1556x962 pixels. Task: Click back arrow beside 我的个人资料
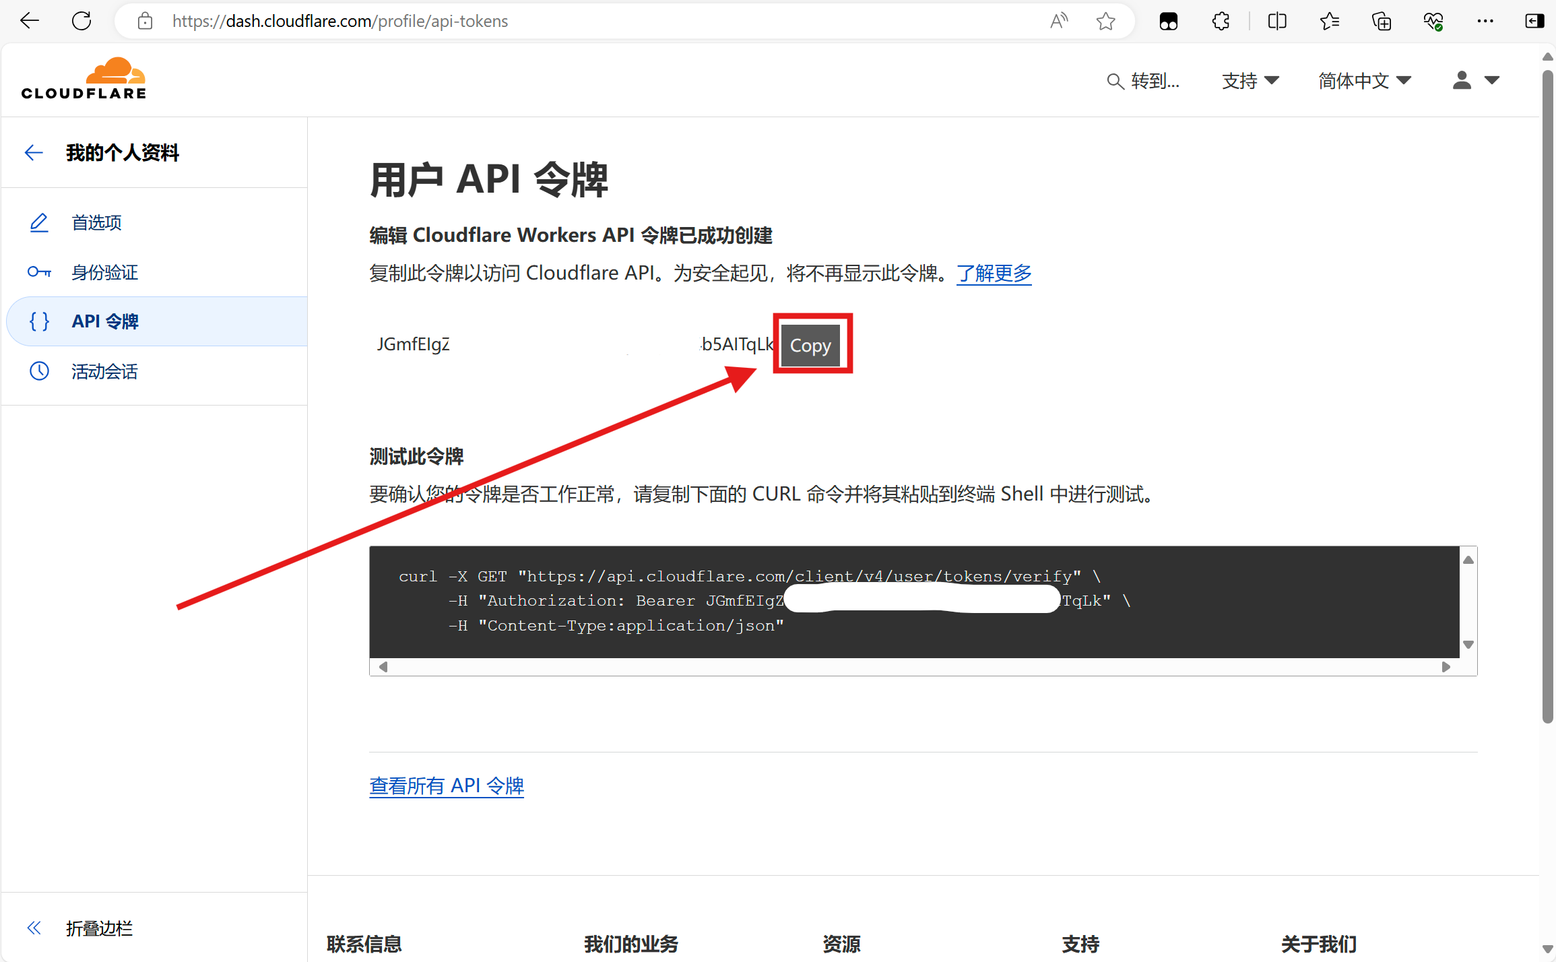tap(34, 153)
